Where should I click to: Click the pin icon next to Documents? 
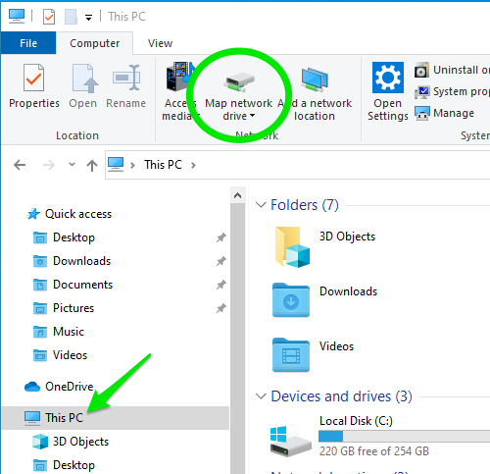(221, 285)
